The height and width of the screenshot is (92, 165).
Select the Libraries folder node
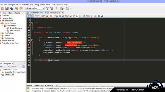[7, 36]
